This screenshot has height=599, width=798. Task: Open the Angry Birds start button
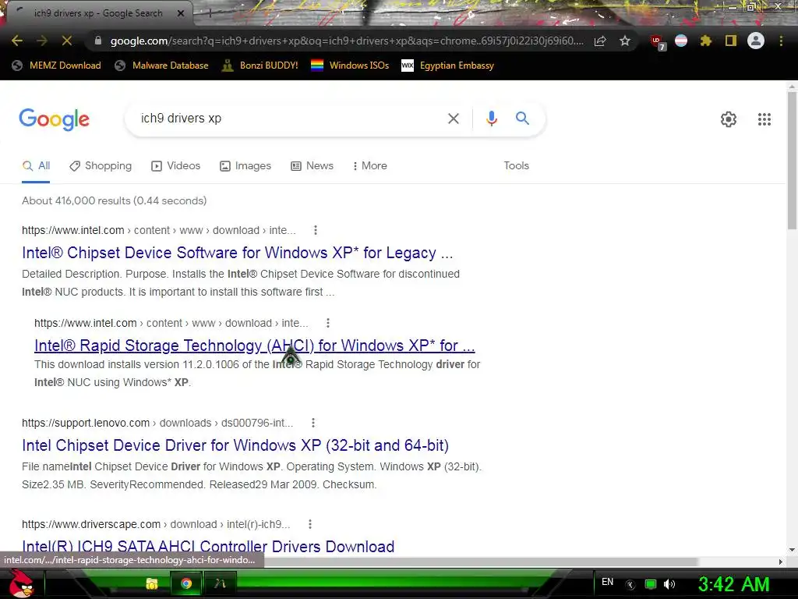(x=21, y=583)
